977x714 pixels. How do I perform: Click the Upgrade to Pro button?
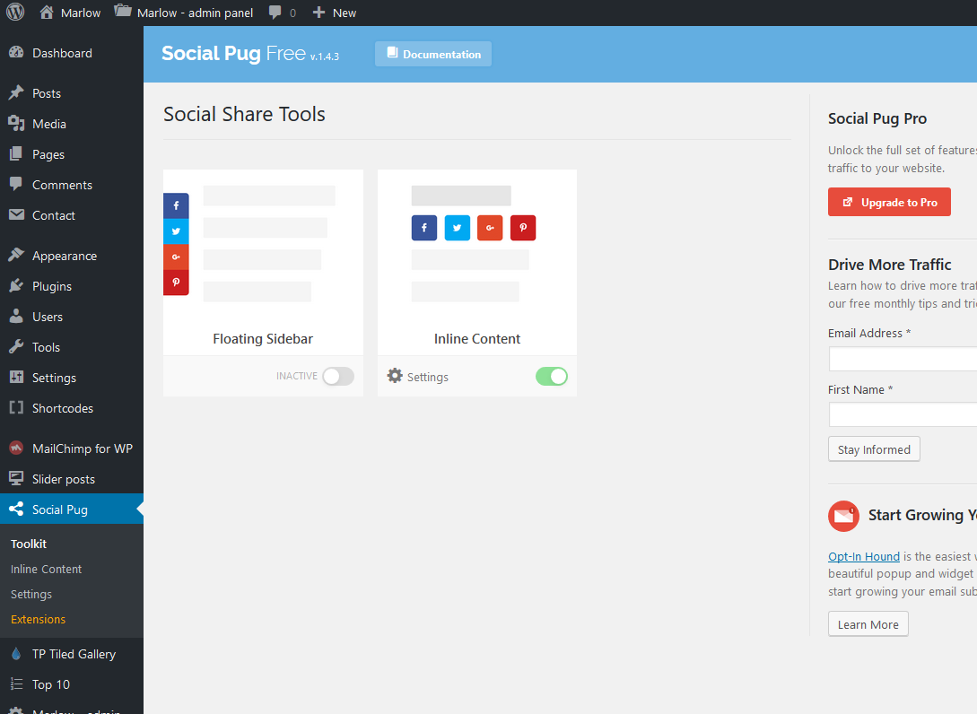click(x=889, y=203)
